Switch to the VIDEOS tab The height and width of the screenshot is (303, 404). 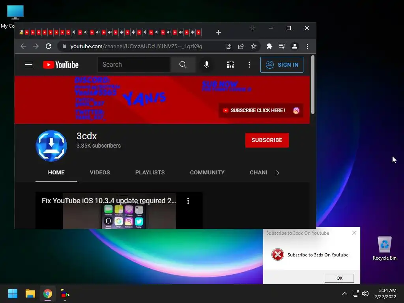(100, 173)
